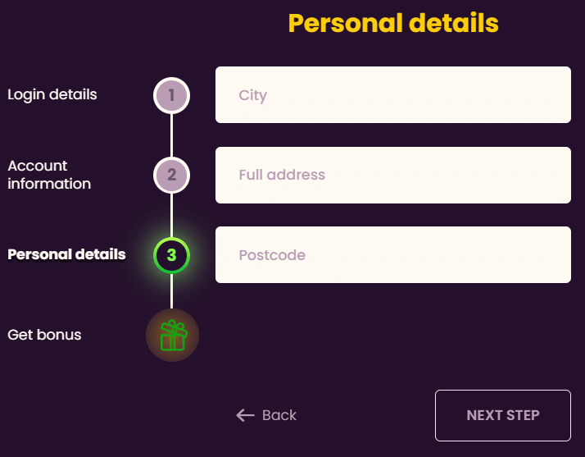Go to the Login details step label
Screen dimensions: 585x457
pos(52,94)
